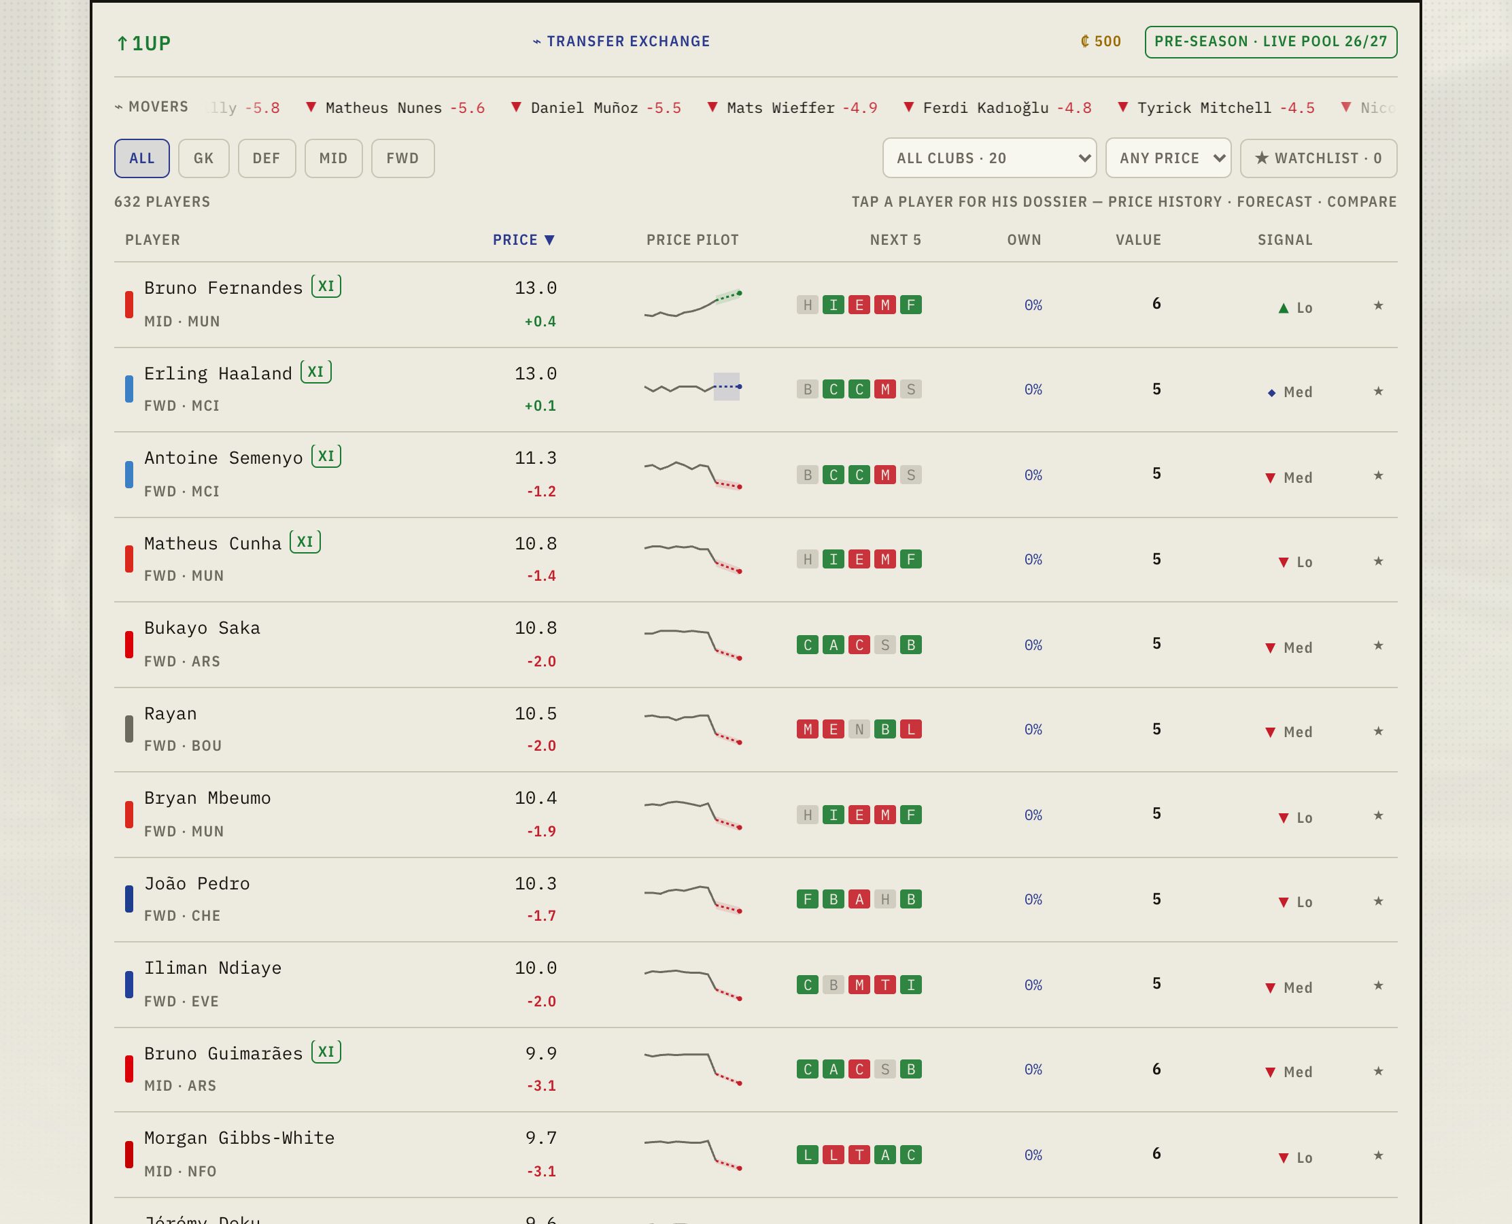Open Iliman Ndiaye player dossier

tap(755, 984)
